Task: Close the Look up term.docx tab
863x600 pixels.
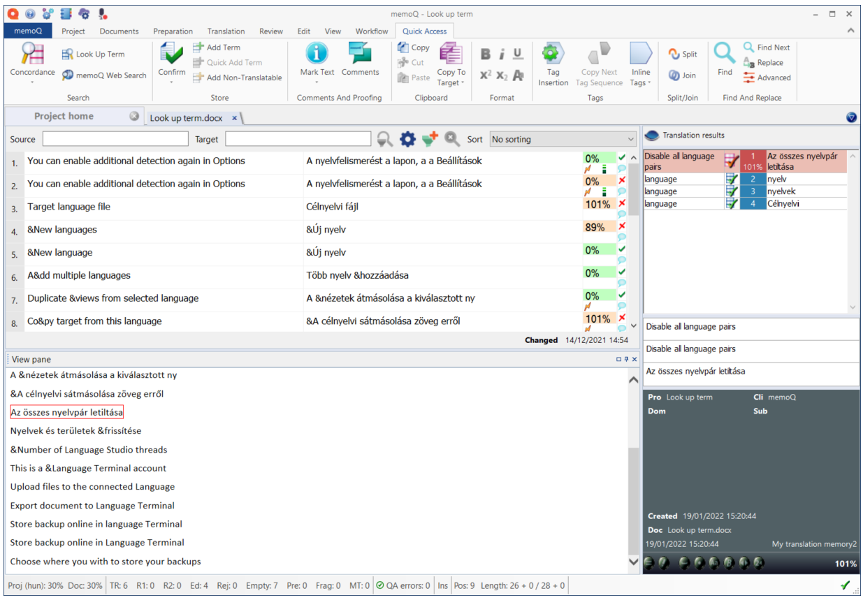Action: pyautogui.click(x=235, y=118)
